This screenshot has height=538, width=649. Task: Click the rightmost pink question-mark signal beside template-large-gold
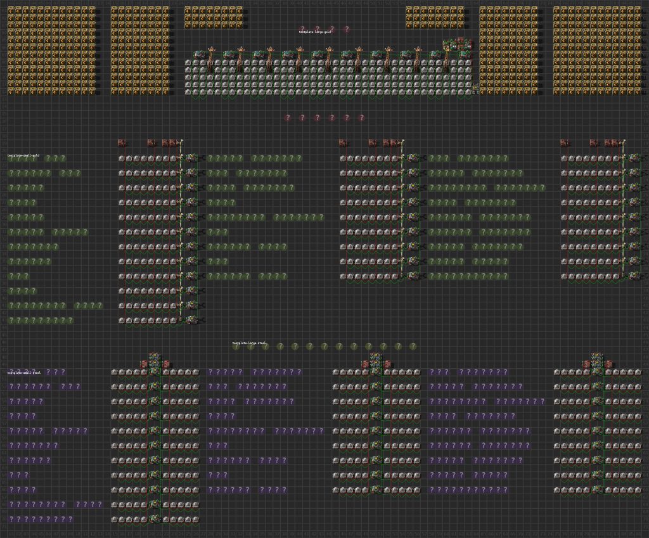tap(347, 29)
